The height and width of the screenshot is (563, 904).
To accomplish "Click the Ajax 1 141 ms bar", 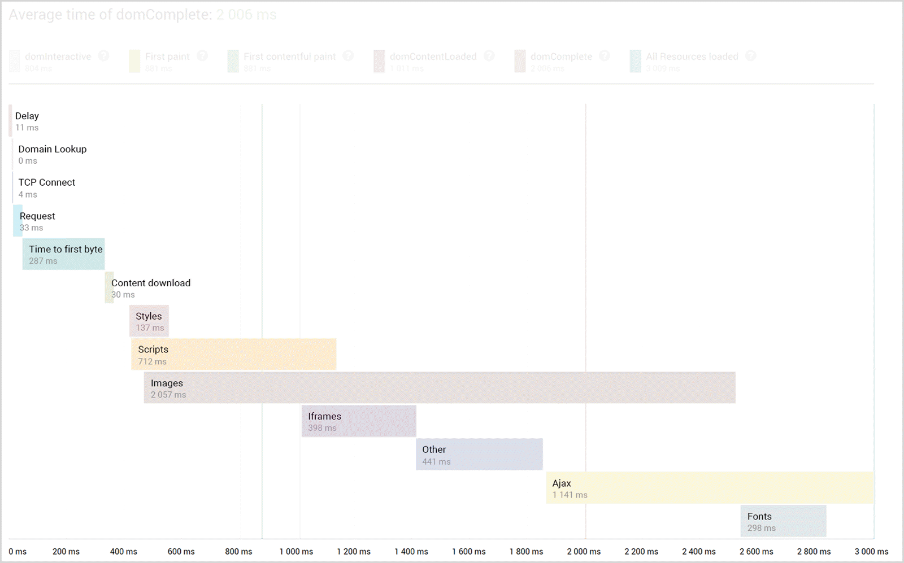I will [710, 488].
